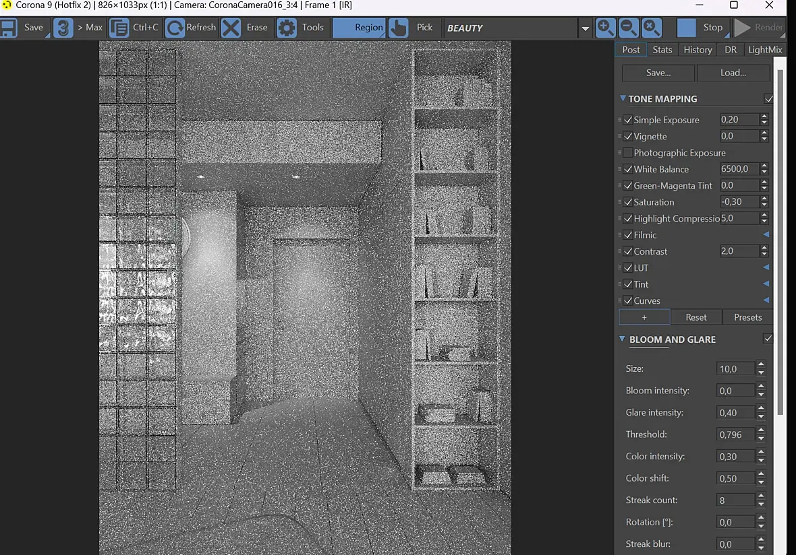Zoom out with the magnifier minus icon
Image resolution: width=796 pixels, height=555 pixels.
(x=629, y=28)
